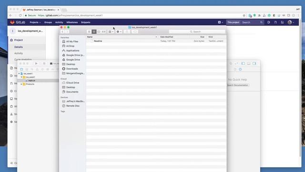Open Xcode's test navigator icon
The image size is (305, 172).
(x=42, y=69)
